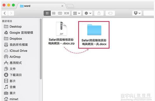Add a new Finder tab

pyautogui.click(x=70, y=6)
